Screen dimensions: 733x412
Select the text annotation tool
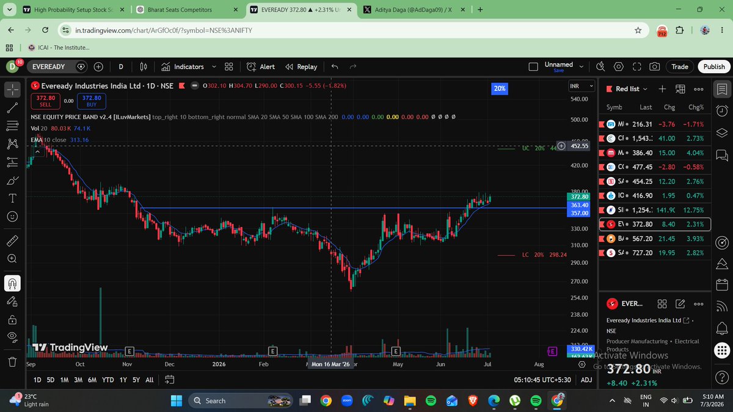pos(12,198)
